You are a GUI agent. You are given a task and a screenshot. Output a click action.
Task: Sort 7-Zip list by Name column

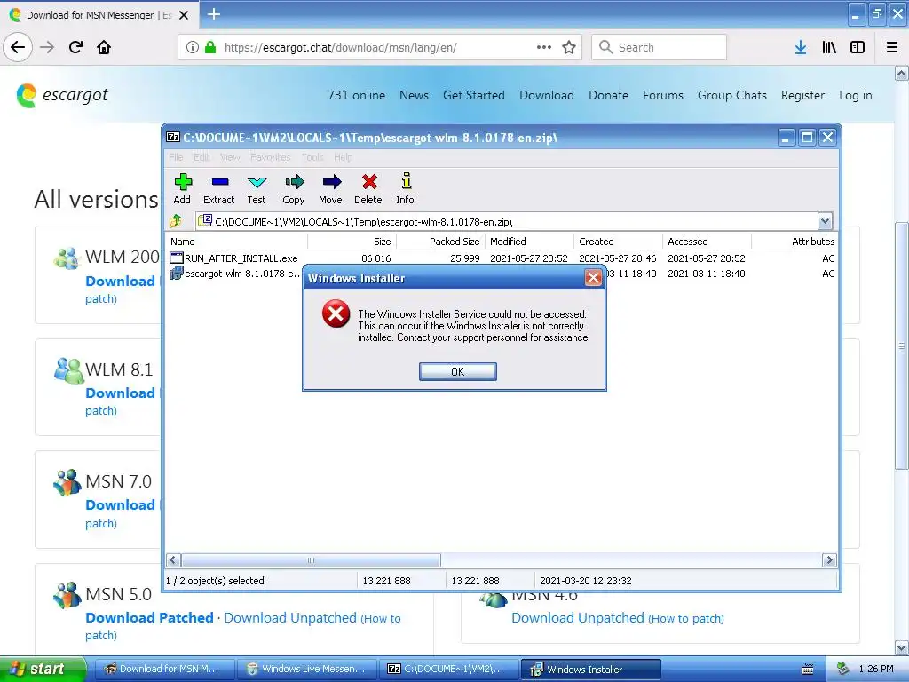236,242
